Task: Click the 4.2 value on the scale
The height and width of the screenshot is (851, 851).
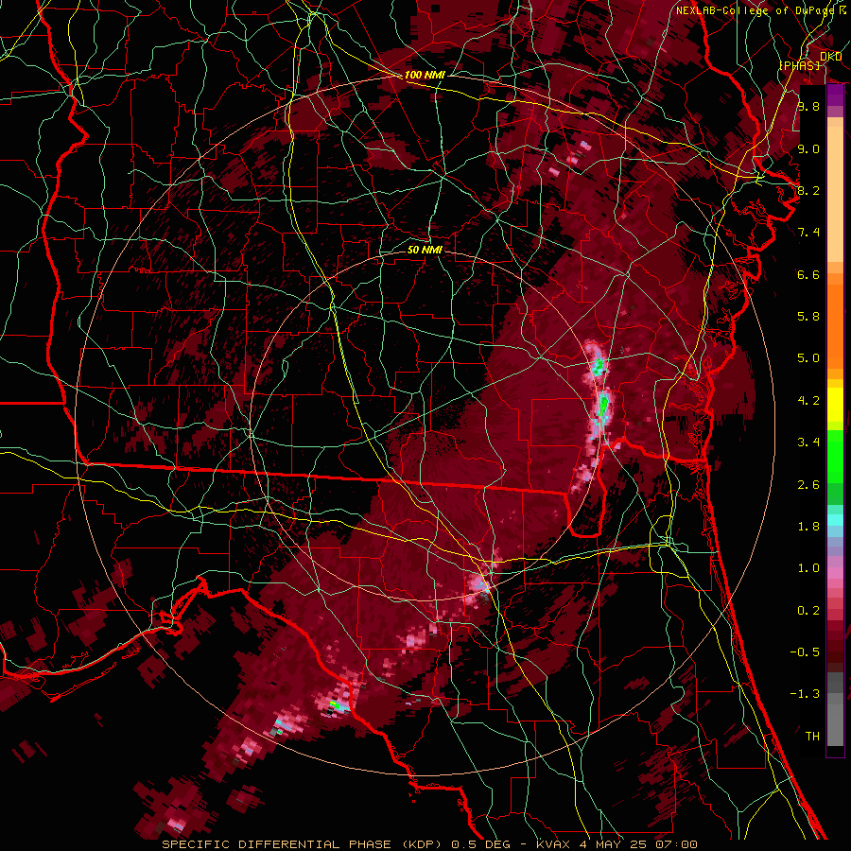Action: (x=808, y=401)
